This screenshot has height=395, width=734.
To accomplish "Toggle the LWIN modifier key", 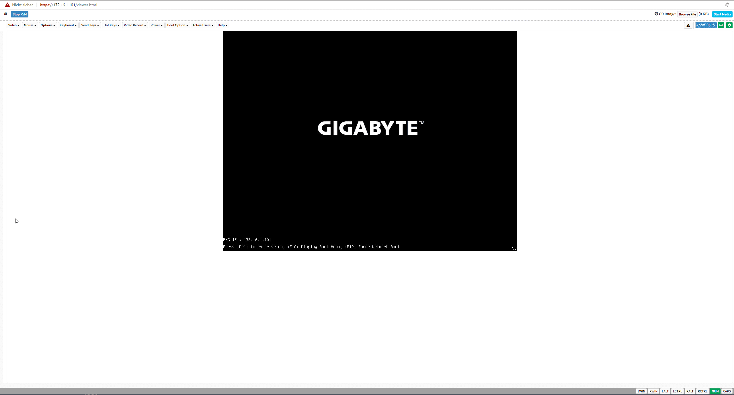I will pyautogui.click(x=641, y=391).
